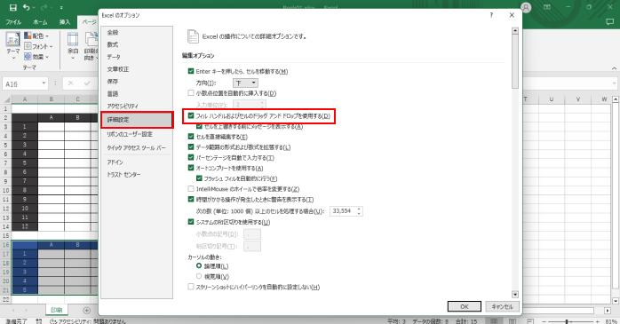
Task: Click the Help question mark in dialog
Action: pos(491,15)
